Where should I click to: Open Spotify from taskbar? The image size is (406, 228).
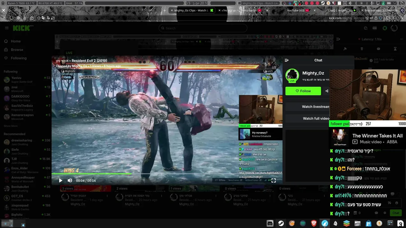click(303, 223)
